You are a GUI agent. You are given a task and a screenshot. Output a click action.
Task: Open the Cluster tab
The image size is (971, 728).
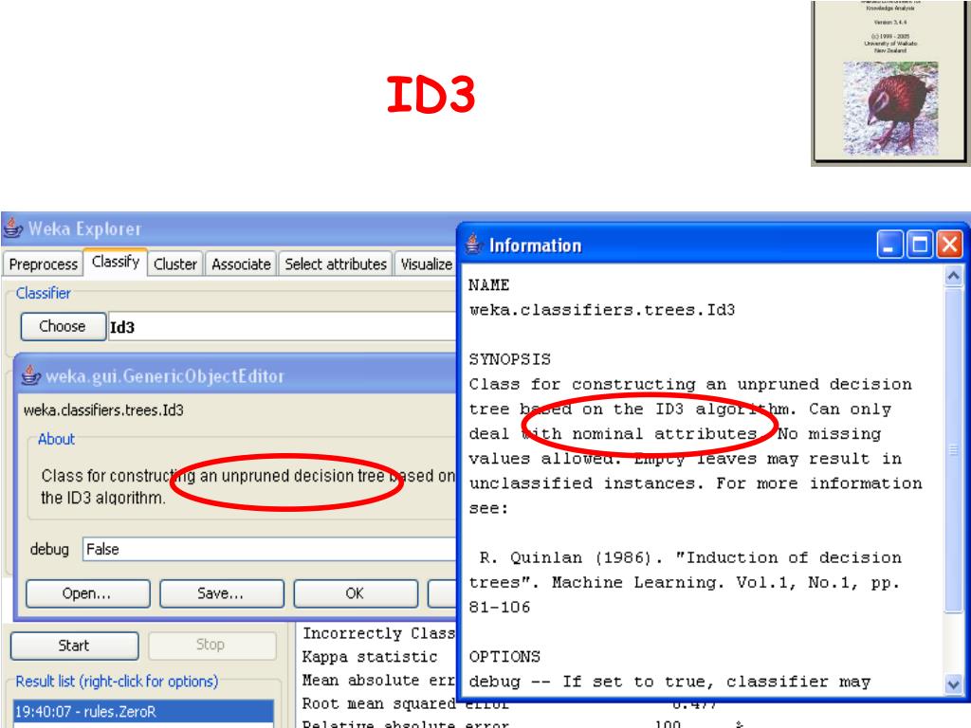[175, 264]
